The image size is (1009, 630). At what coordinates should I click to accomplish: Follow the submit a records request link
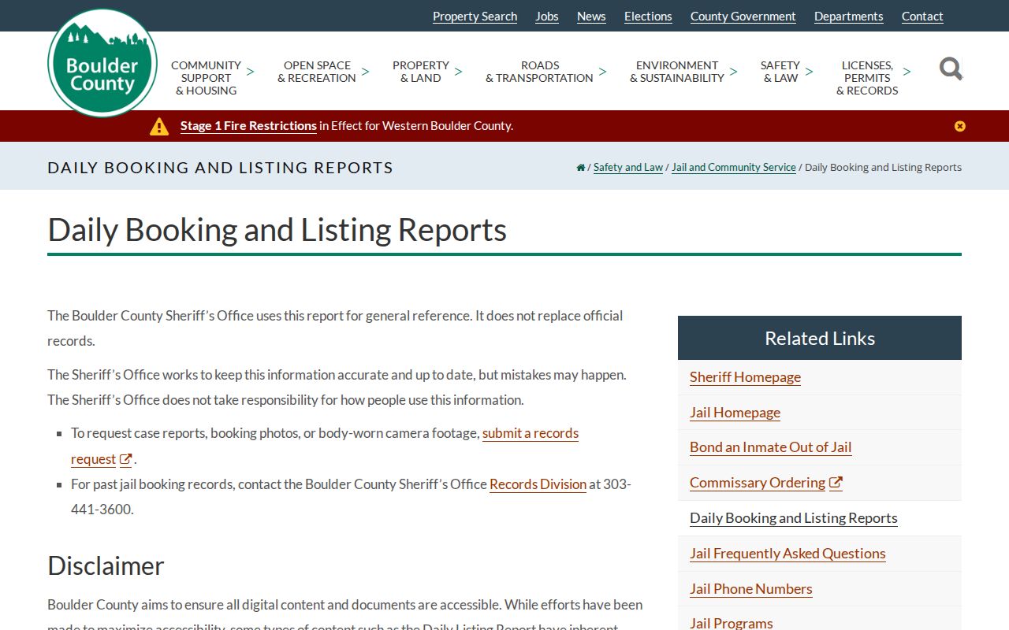tap(531, 433)
